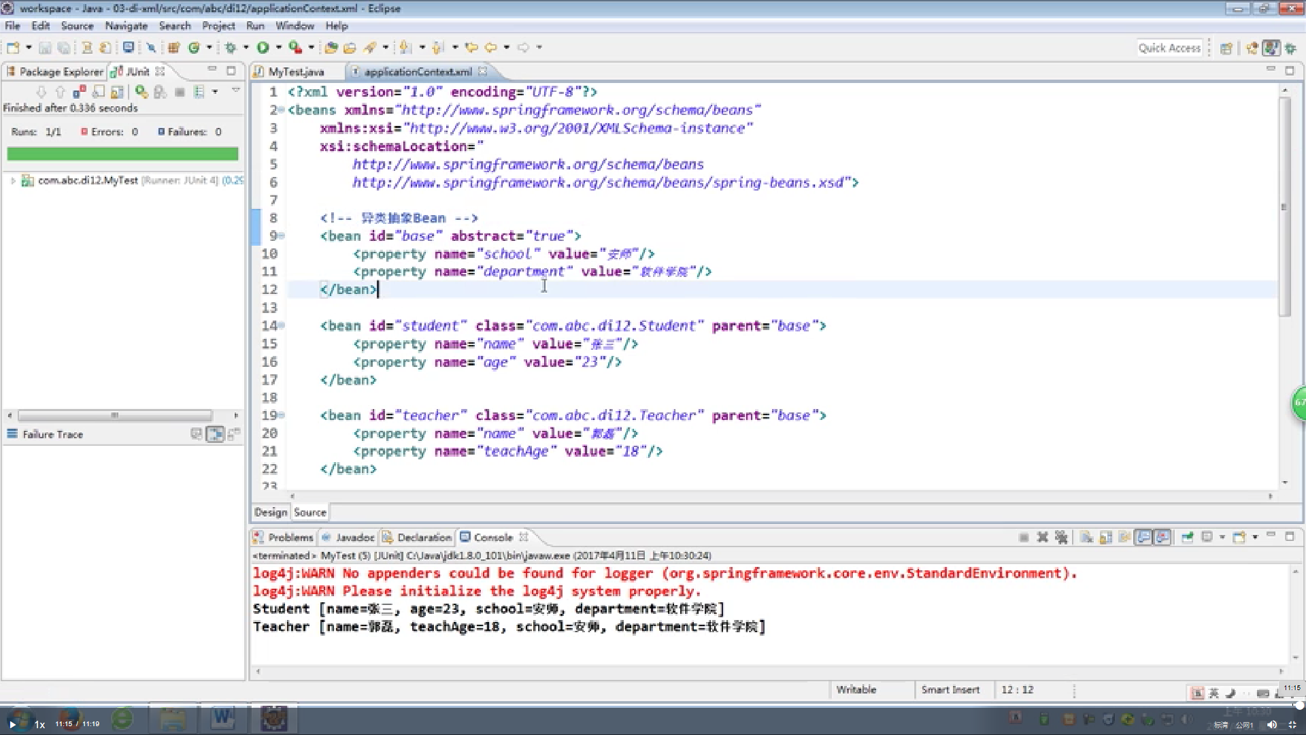Click the New Java Package icon

[x=174, y=48]
